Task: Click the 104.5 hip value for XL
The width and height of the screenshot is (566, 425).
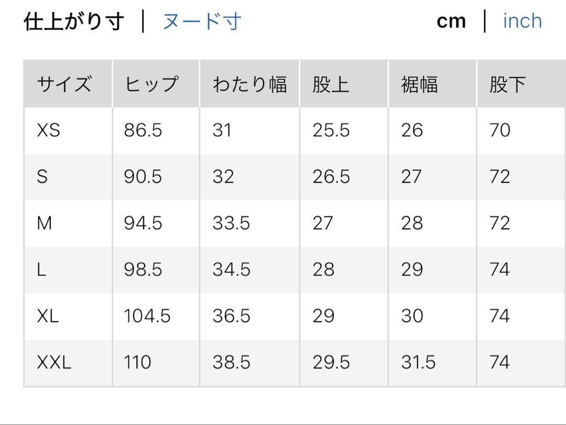Action: click(147, 316)
